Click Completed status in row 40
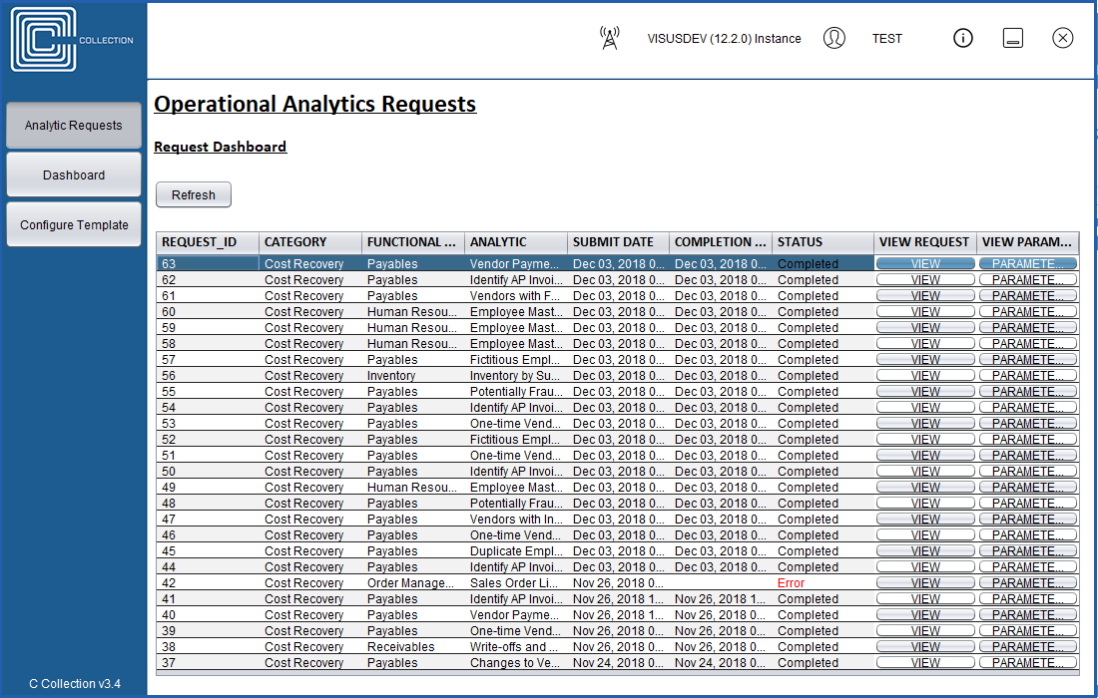 [823, 615]
